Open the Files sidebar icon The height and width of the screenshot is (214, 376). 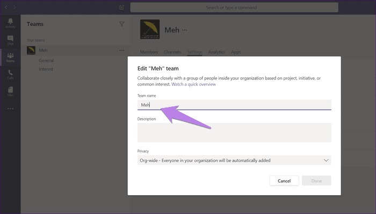click(x=10, y=91)
